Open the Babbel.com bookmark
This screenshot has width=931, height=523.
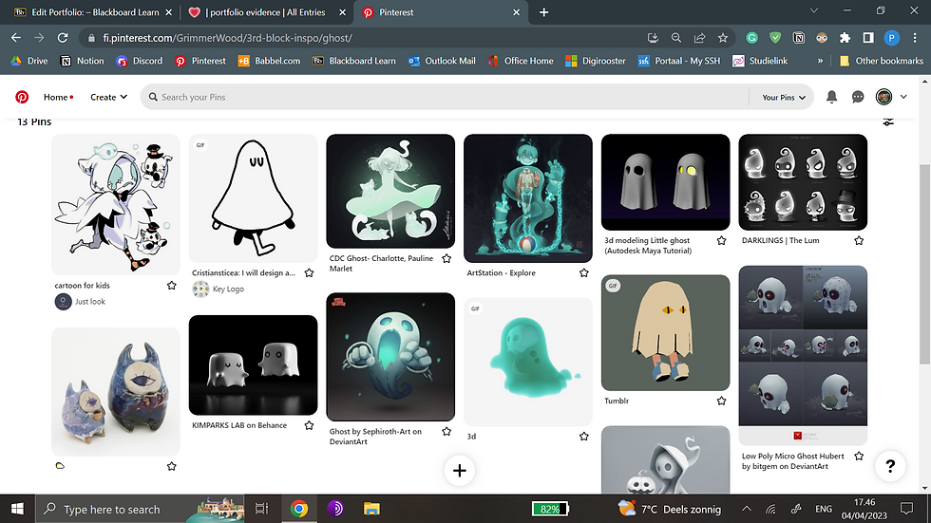tap(269, 61)
